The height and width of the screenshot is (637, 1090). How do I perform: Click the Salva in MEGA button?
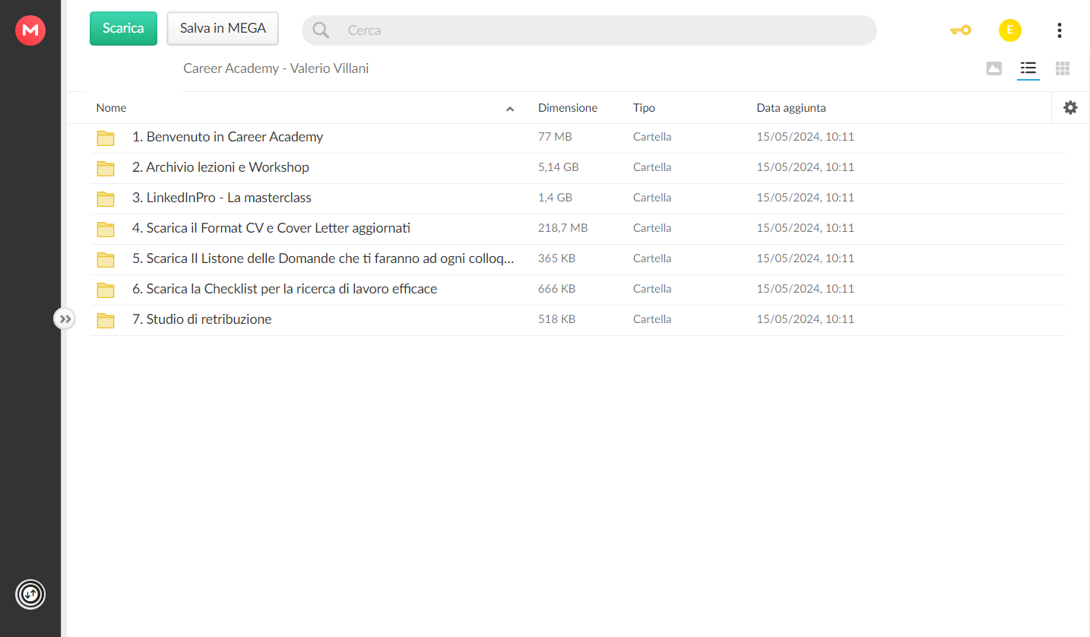(223, 28)
